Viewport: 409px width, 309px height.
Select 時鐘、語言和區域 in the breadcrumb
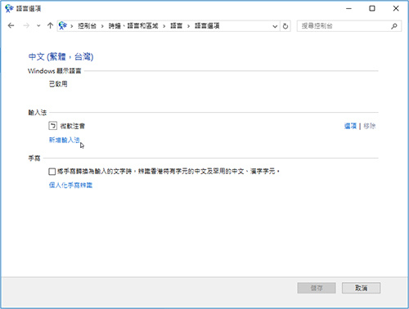coord(133,26)
